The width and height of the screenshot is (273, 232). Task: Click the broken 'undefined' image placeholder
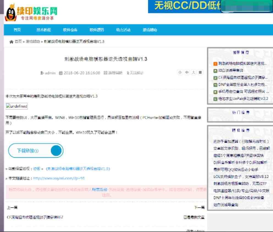(17, 106)
